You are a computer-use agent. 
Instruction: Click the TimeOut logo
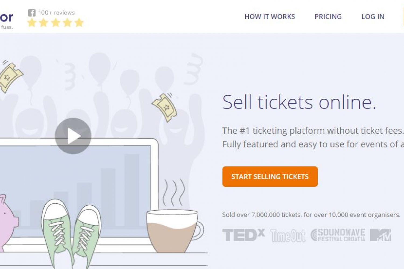[288, 236]
